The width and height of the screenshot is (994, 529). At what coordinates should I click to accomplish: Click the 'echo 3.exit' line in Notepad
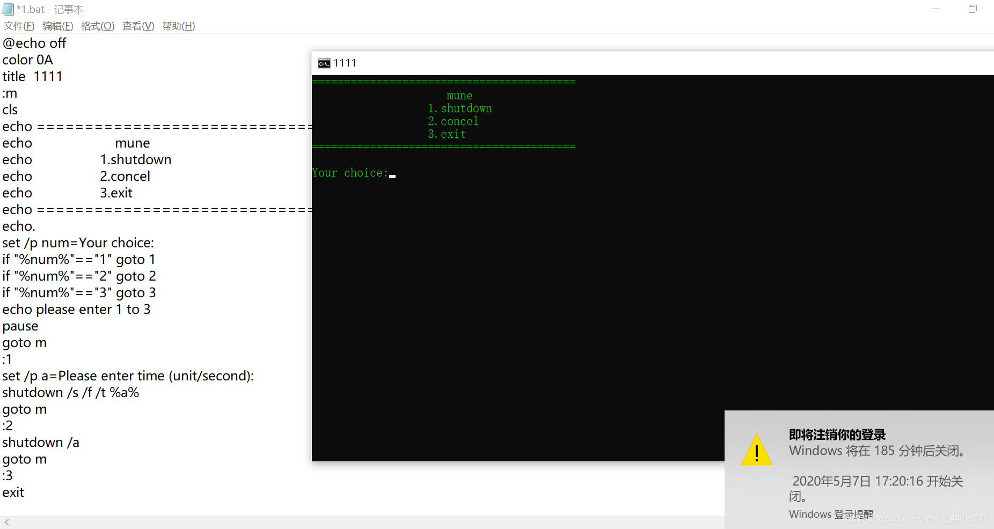[68, 193]
